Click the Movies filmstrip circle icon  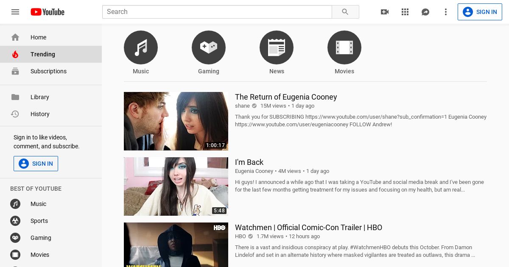344,47
